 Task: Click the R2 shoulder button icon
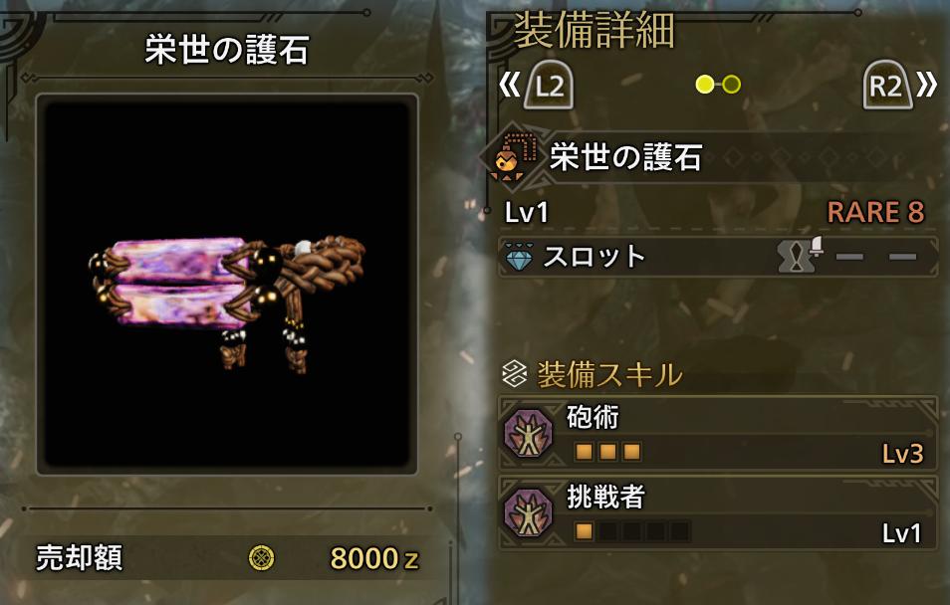pos(887,85)
